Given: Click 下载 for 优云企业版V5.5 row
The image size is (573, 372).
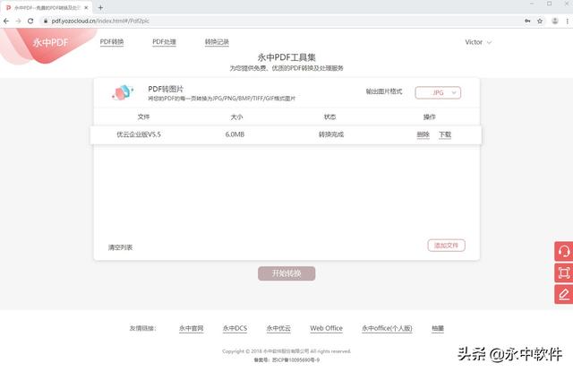Looking at the screenshot, I should pos(445,134).
